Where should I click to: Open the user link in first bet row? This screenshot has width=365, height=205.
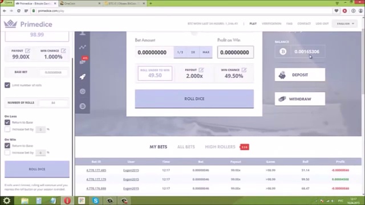(x=131, y=170)
